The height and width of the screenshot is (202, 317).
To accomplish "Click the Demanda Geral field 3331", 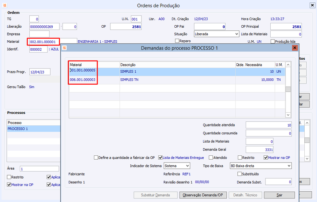I will click(x=260, y=149).
